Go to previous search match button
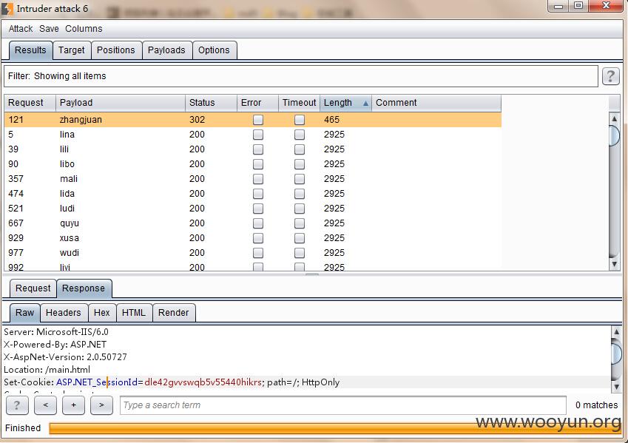Screen dimensions: 628x443 click(x=45, y=405)
